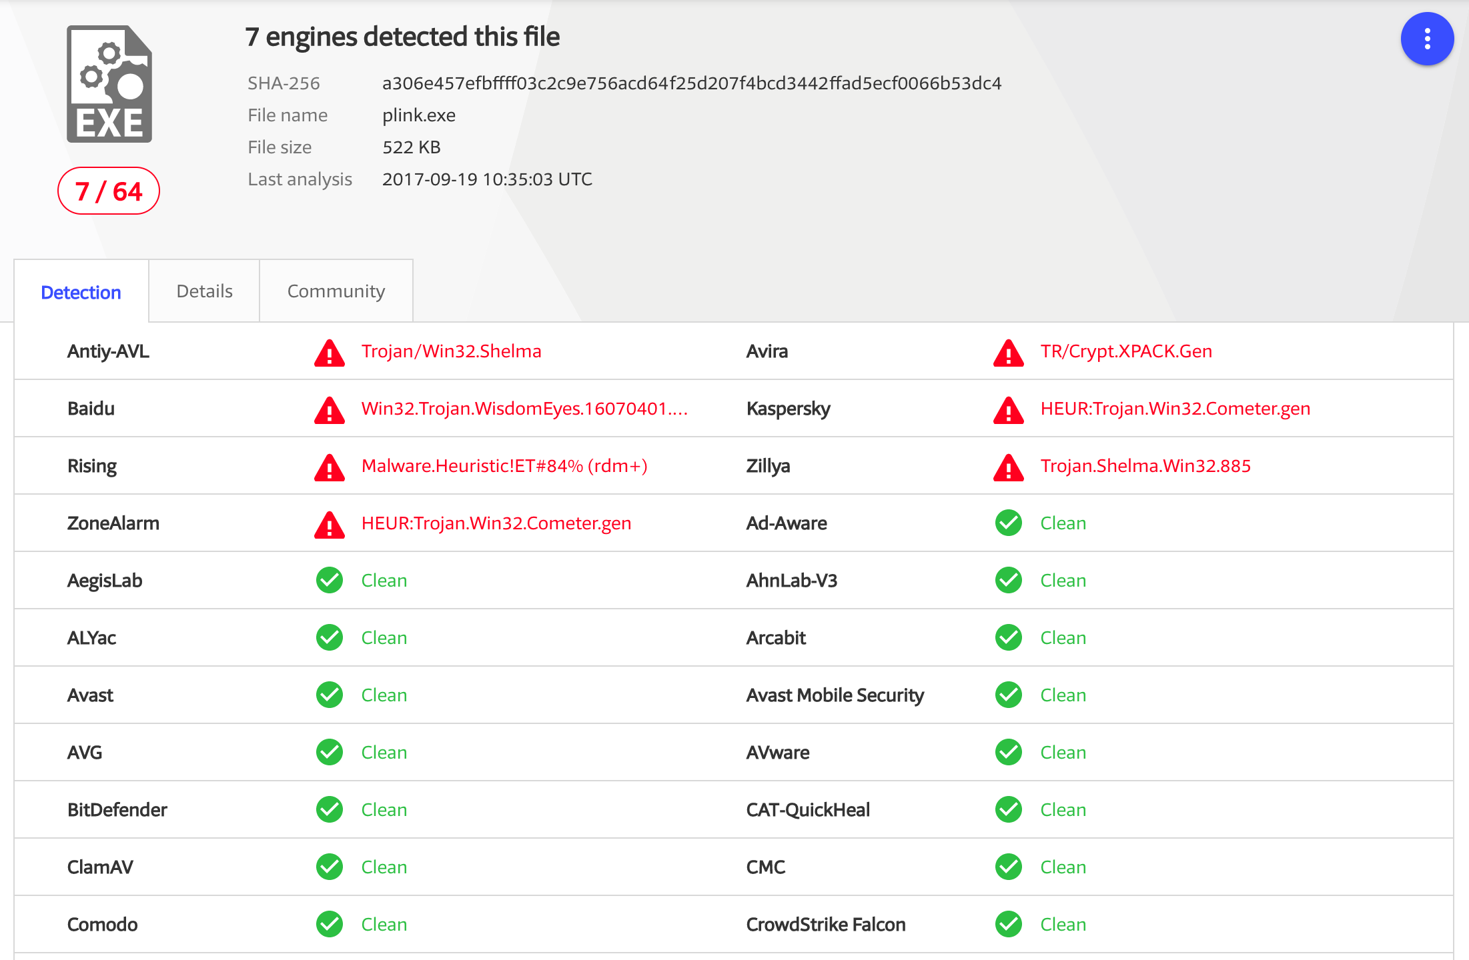The height and width of the screenshot is (960, 1469).
Task: Click the Zillya engine name
Action: tap(768, 466)
